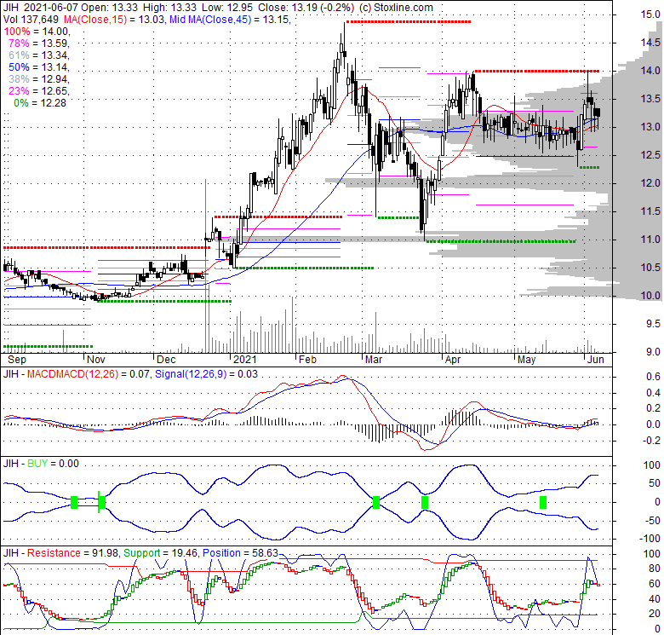Click the 0.6 MACD axis label

(653, 377)
